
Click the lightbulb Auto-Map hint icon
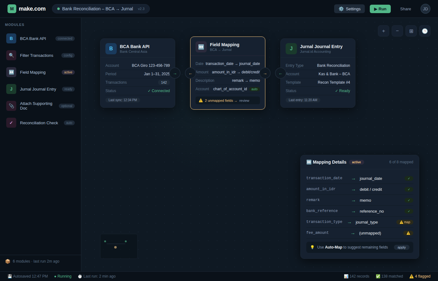pos(312,247)
